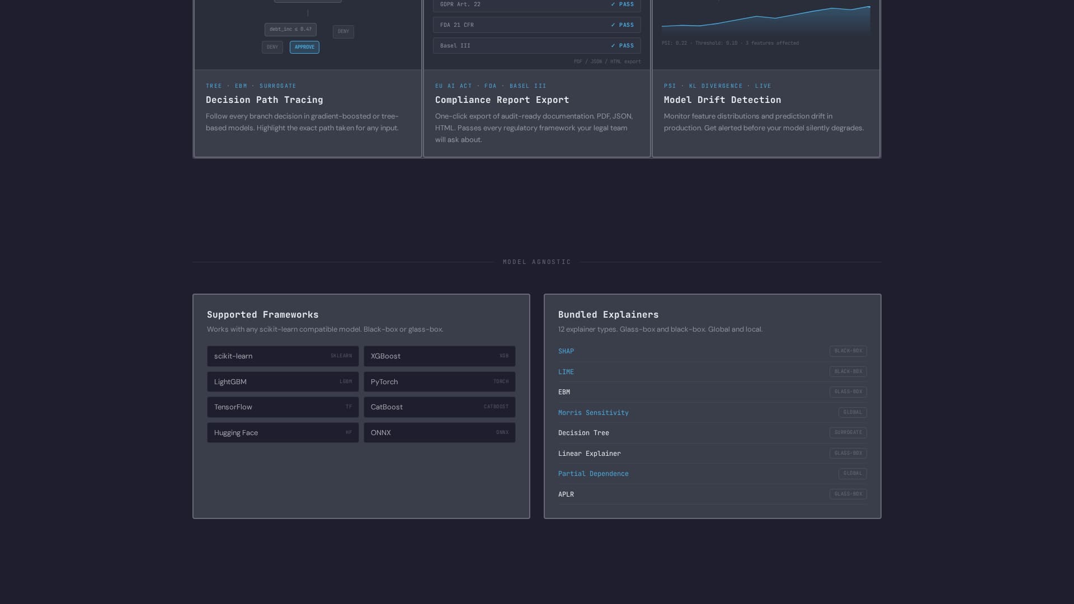
Task: Select the LightGBM framework tile
Action: coord(283,382)
